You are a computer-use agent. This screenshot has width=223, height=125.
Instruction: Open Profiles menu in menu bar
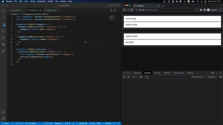(x=50, y=1)
